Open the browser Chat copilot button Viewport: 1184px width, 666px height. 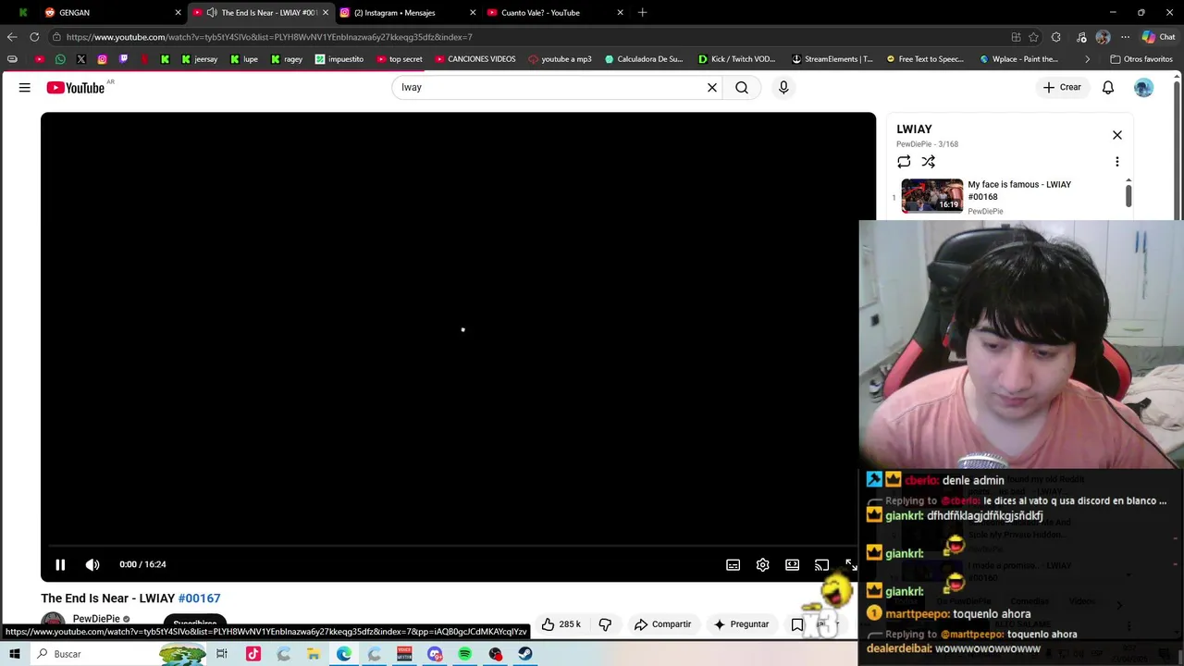point(1158,37)
